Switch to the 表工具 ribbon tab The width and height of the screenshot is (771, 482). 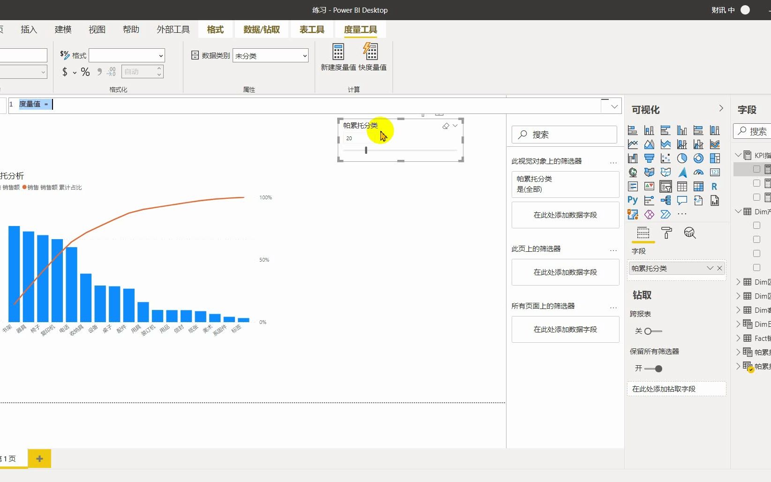(312, 29)
